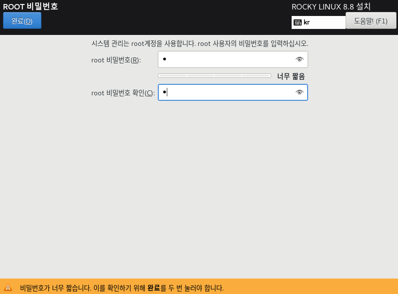
Task: Open help with 도움말! (F1) button
Action: coord(371,21)
